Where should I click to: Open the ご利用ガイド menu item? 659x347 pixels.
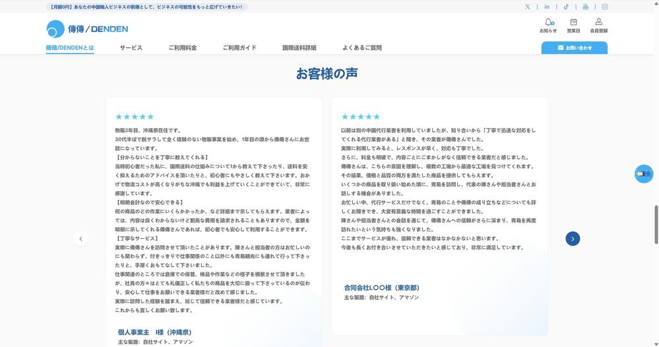click(239, 48)
